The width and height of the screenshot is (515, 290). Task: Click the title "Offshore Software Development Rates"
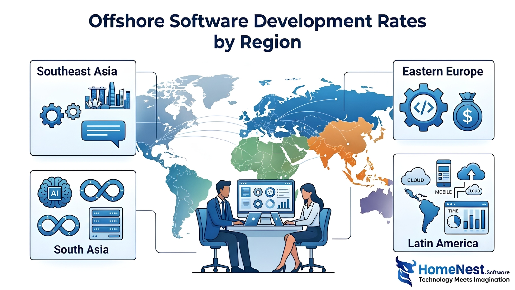257,21
